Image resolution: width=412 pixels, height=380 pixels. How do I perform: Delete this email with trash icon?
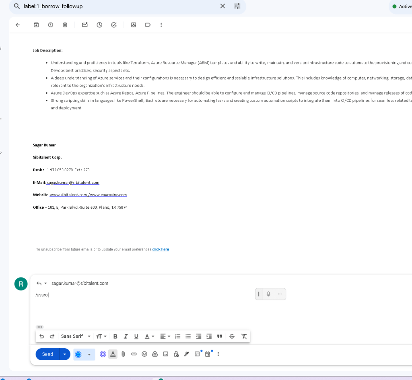(x=65, y=25)
